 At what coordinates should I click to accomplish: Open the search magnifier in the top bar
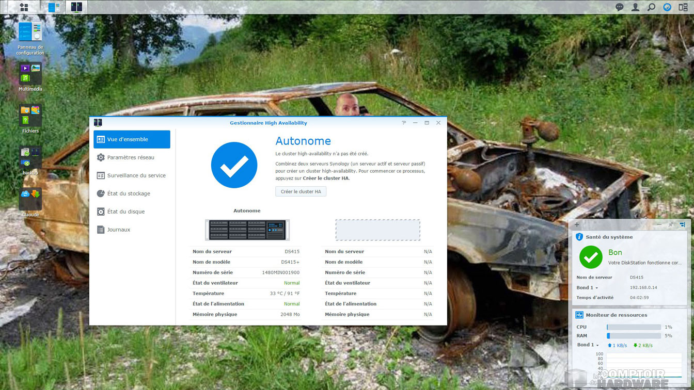pos(652,7)
